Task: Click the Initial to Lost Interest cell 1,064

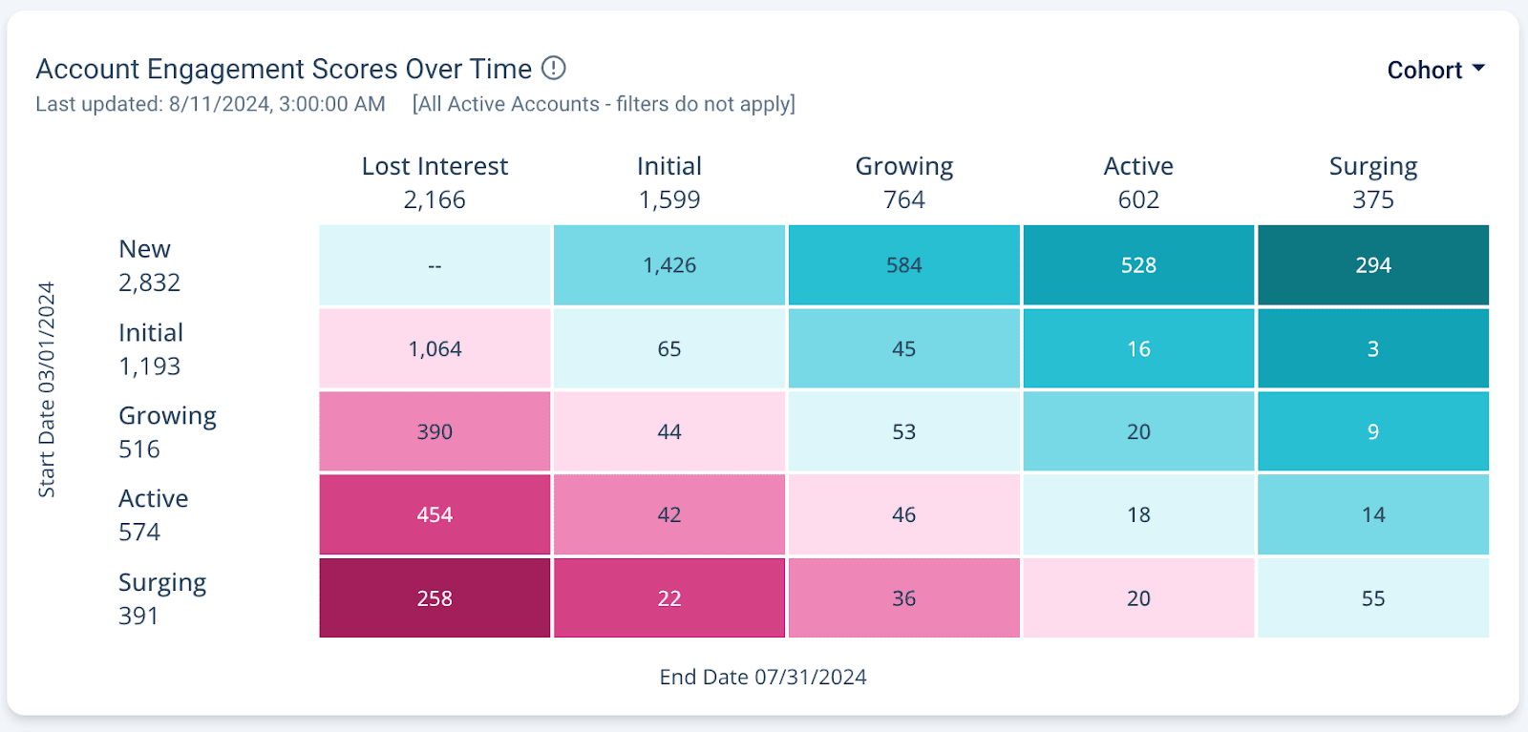Action: click(435, 349)
